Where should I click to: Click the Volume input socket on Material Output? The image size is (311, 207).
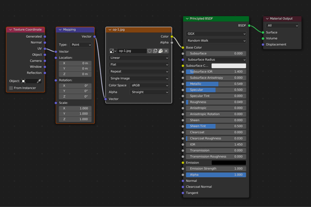point(263,38)
